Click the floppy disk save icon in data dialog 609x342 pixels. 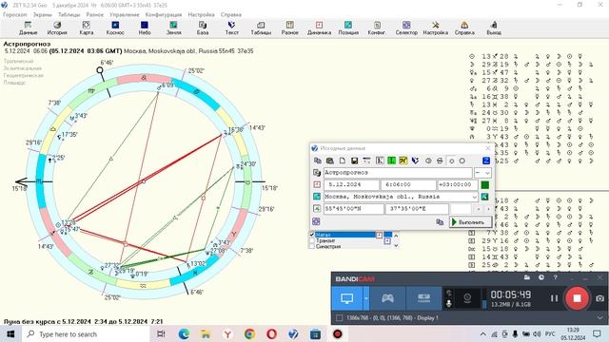click(x=354, y=161)
